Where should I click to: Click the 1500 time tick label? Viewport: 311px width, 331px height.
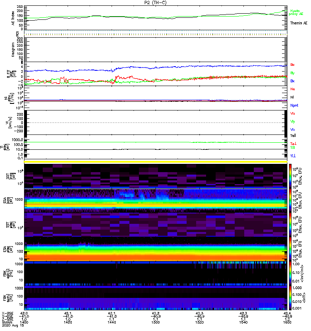tap(155, 322)
